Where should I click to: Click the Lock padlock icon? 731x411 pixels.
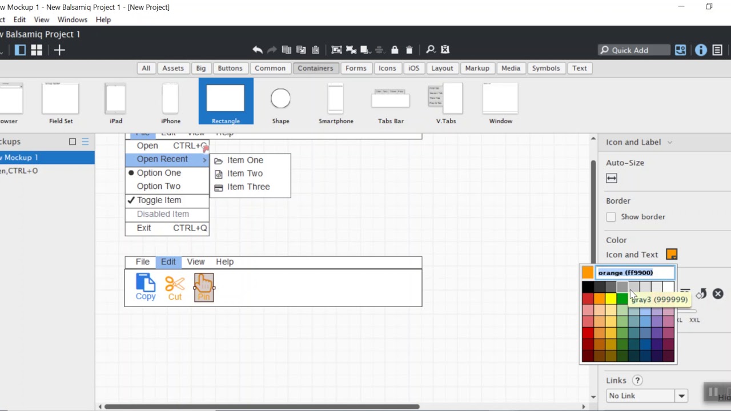pyautogui.click(x=395, y=50)
